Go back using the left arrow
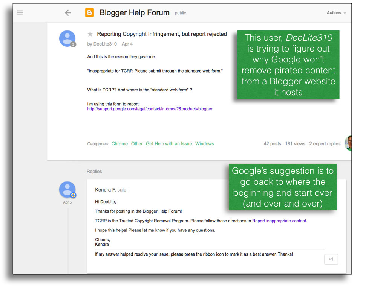This screenshot has height=289, width=386. click(68, 13)
